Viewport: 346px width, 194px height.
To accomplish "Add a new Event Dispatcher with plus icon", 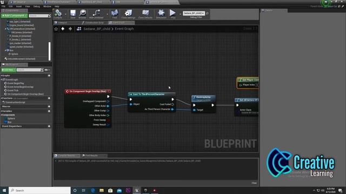I will pos(49,127).
